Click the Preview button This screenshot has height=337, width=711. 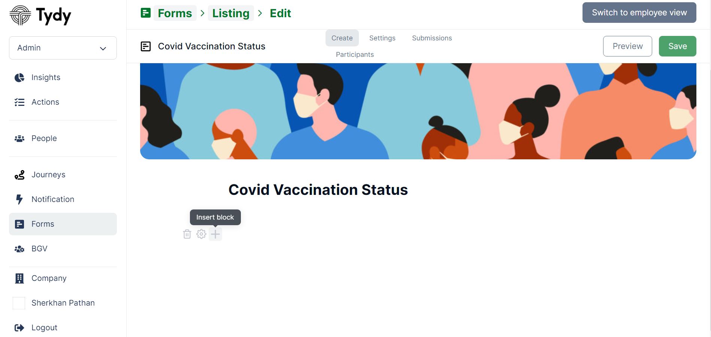tap(627, 46)
